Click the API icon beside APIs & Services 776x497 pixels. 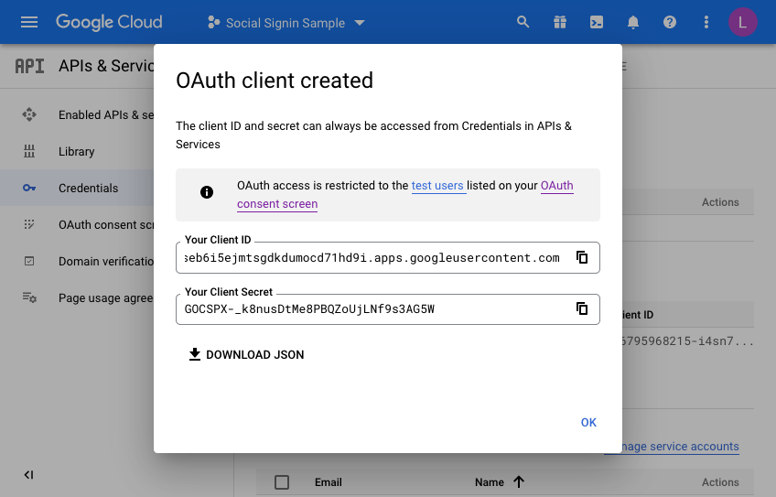29,66
